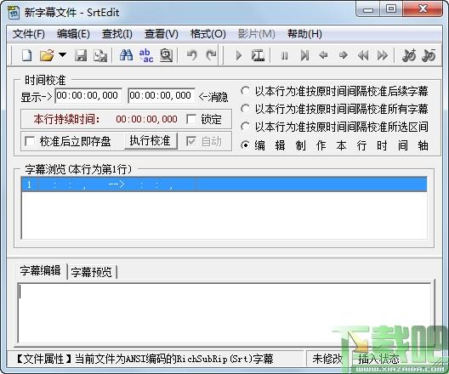Viewport: 449px width, 374px height.
Task: Pause playback with the pause icon
Action: click(x=284, y=55)
